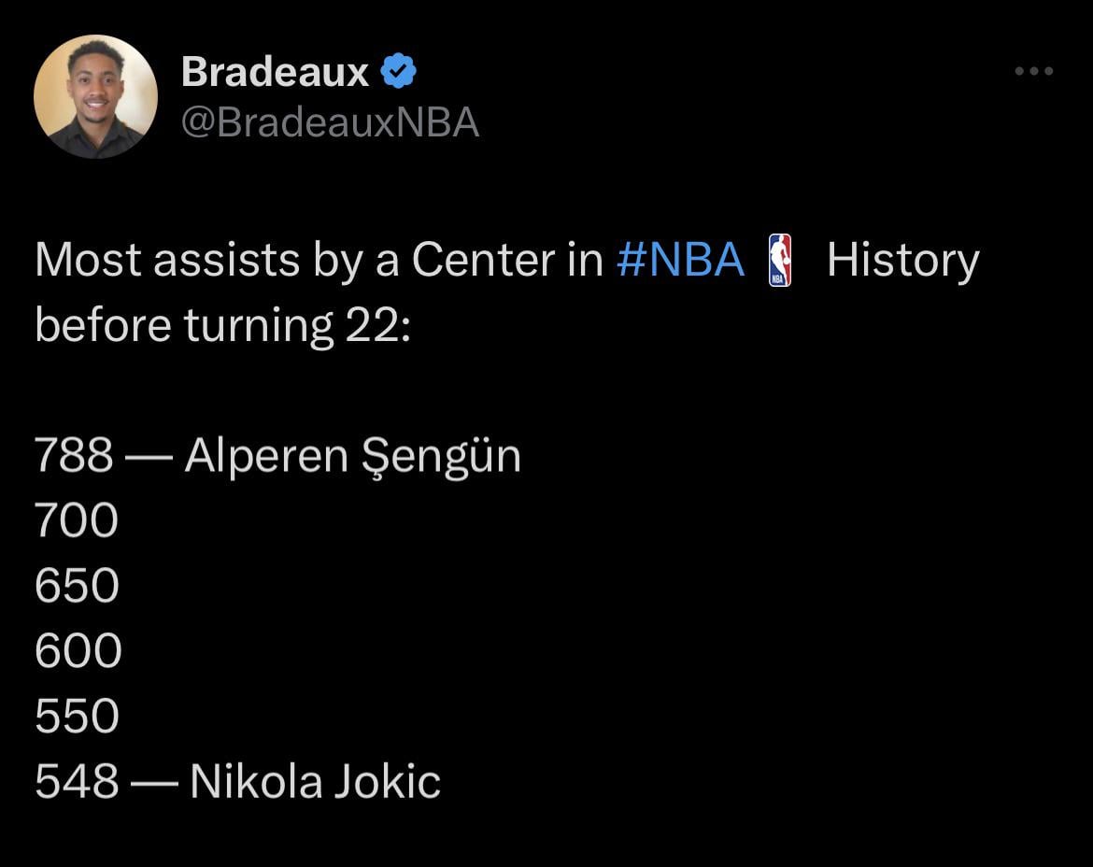Click the NBA logo emoji
The image size is (1093, 867).
click(x=779, y=261)
